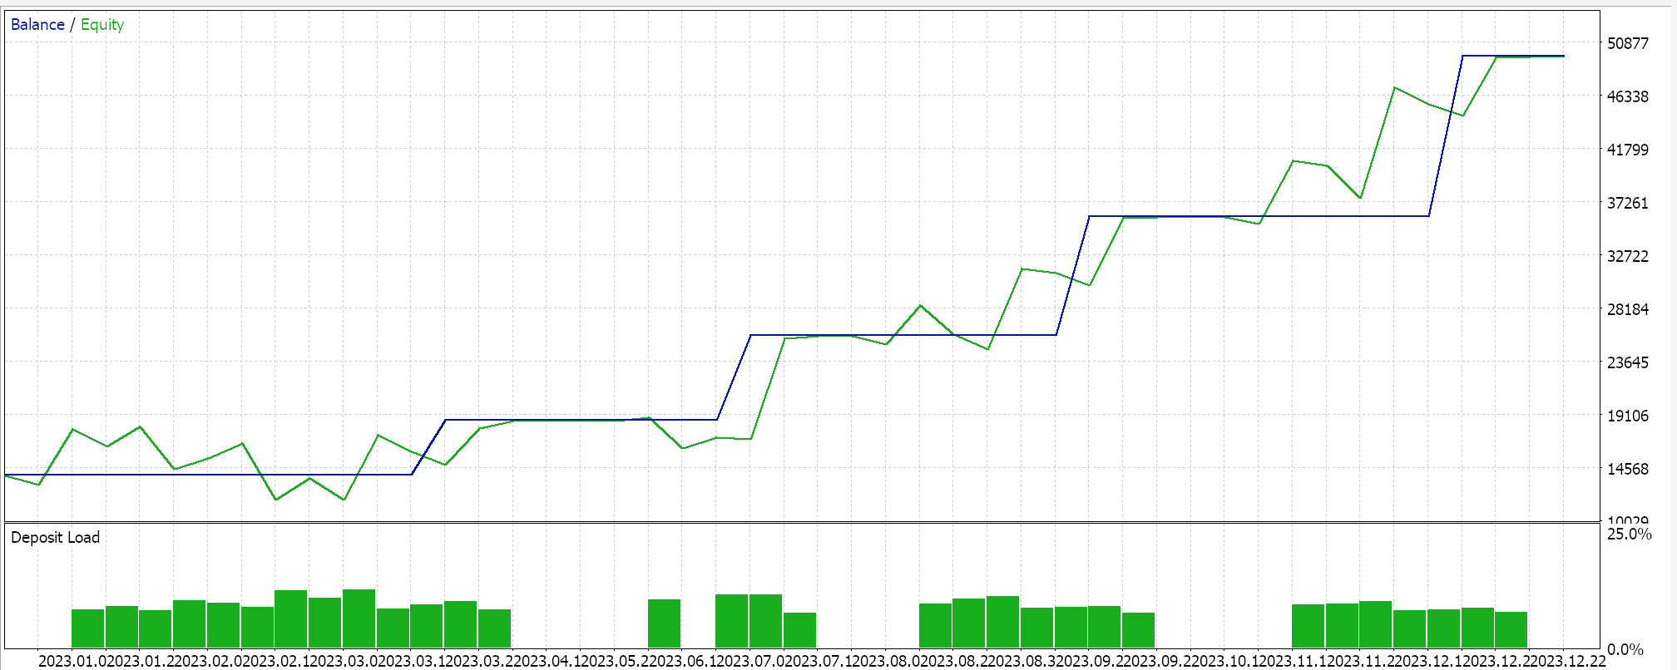
Task: Click the blue Balance legend label
Action: (37, 25)
